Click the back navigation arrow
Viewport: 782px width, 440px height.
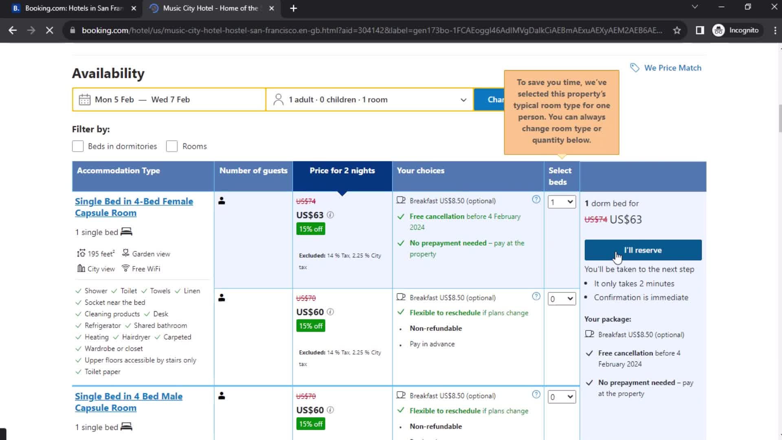click(13, 30)
